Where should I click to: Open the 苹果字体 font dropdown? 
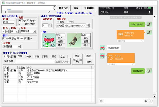click(34, 31)
